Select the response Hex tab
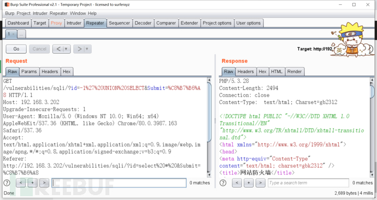The width and height of the screenshot is (377, 200). click(263, 71)
